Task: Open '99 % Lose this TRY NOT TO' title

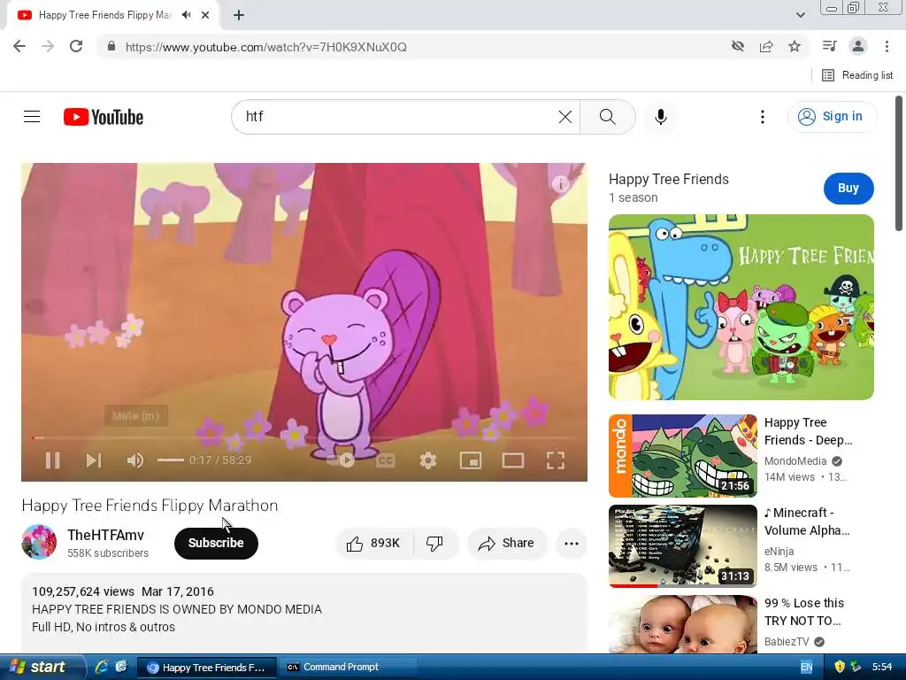Action: [x=804, y=612]
